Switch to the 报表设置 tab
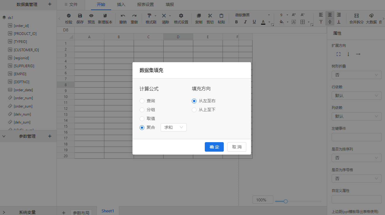The height and width of the screenshot is (215, 385). tap(145, 5)
